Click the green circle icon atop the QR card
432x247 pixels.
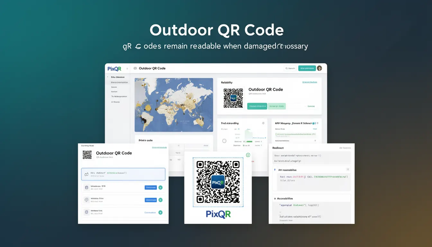coord(248,155)
